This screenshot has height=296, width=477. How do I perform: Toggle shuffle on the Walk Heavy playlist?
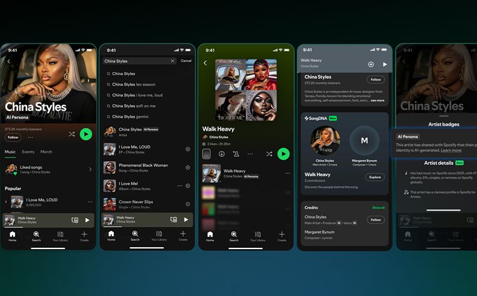tap(269, 154)
